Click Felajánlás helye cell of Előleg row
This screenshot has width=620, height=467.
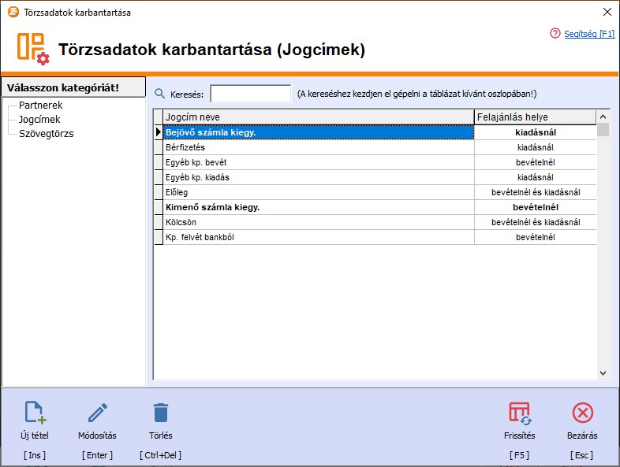[536, 192]
